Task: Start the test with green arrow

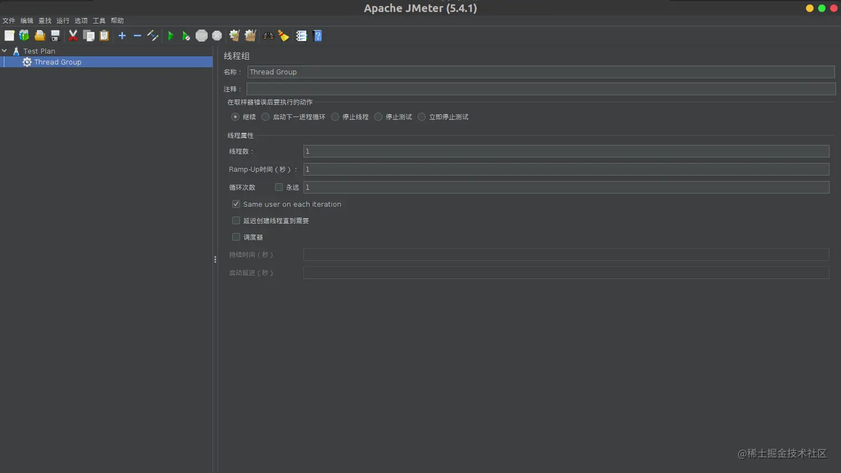Action: click(171, 36)
